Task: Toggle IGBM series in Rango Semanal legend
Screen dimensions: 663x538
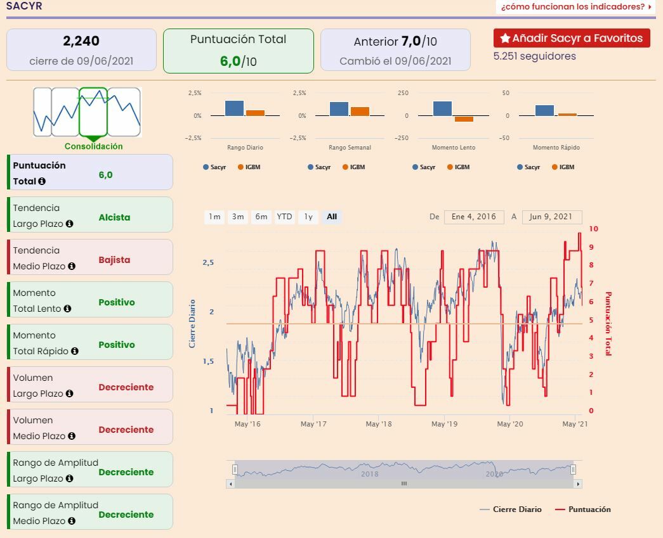Action: (353, 167)
